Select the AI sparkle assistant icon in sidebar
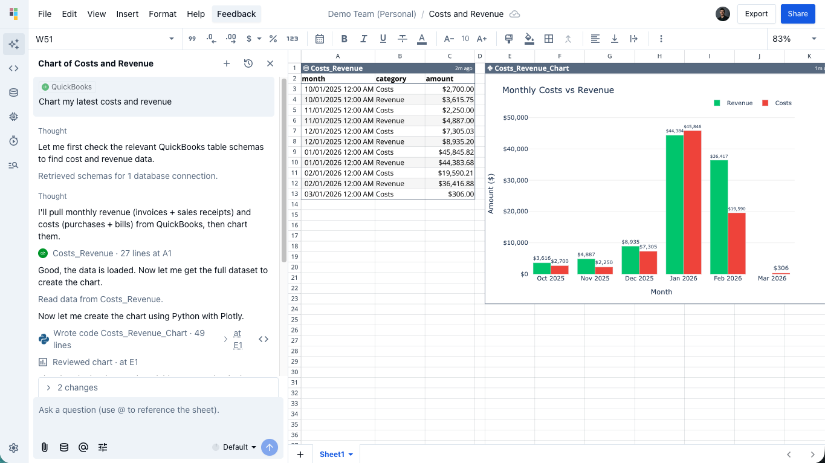The image size is (825, 463). pos(13,44)
